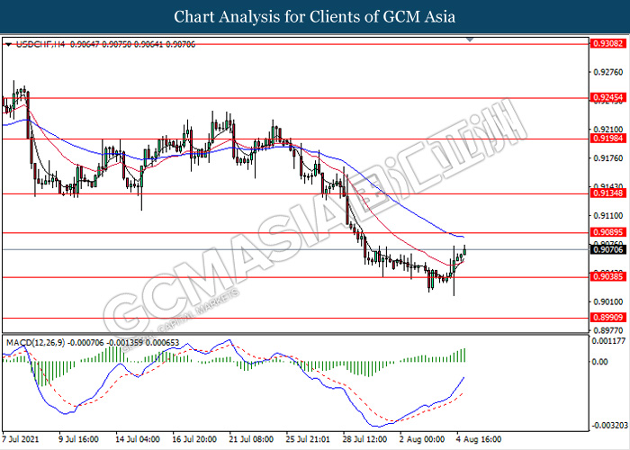Select the 0.93082 red price level tag
Image resolution: width=630 pixels, height=450 pixels.
[x=605, y=42]
